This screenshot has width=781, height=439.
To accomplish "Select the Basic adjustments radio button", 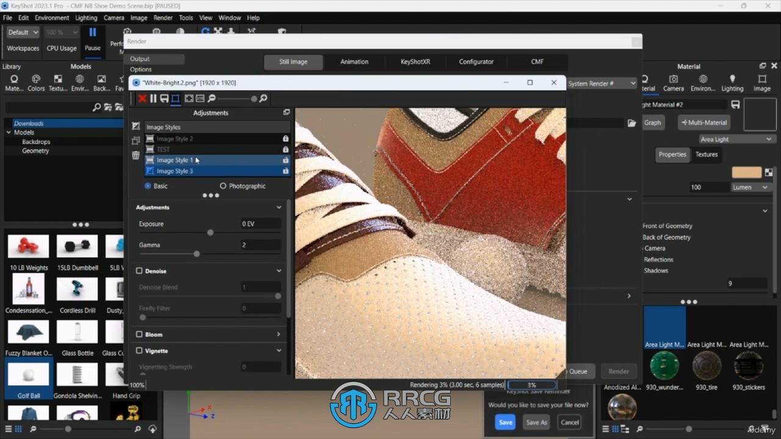I will 148,186.
